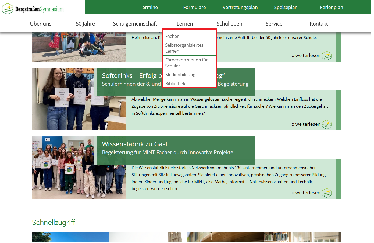Click the weiterlesen icon in Softdrinks article
This screenshot has height=243, width=374.
point(326,124)
